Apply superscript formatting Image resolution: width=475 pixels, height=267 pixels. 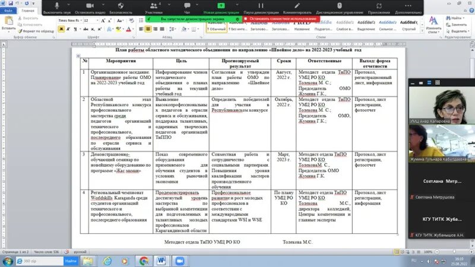pos(99,29)
